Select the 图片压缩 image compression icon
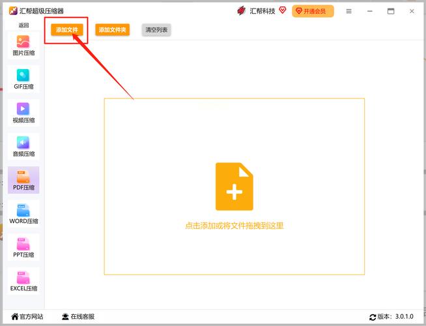The height and width of the screenshot is (326, 426). 23,41
